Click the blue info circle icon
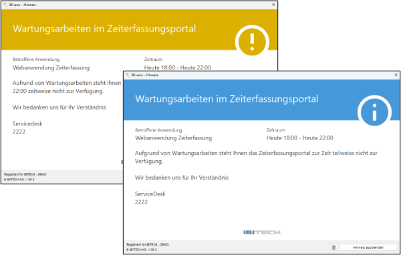Screen dimensions: 401x255 (x=374, y=112)
